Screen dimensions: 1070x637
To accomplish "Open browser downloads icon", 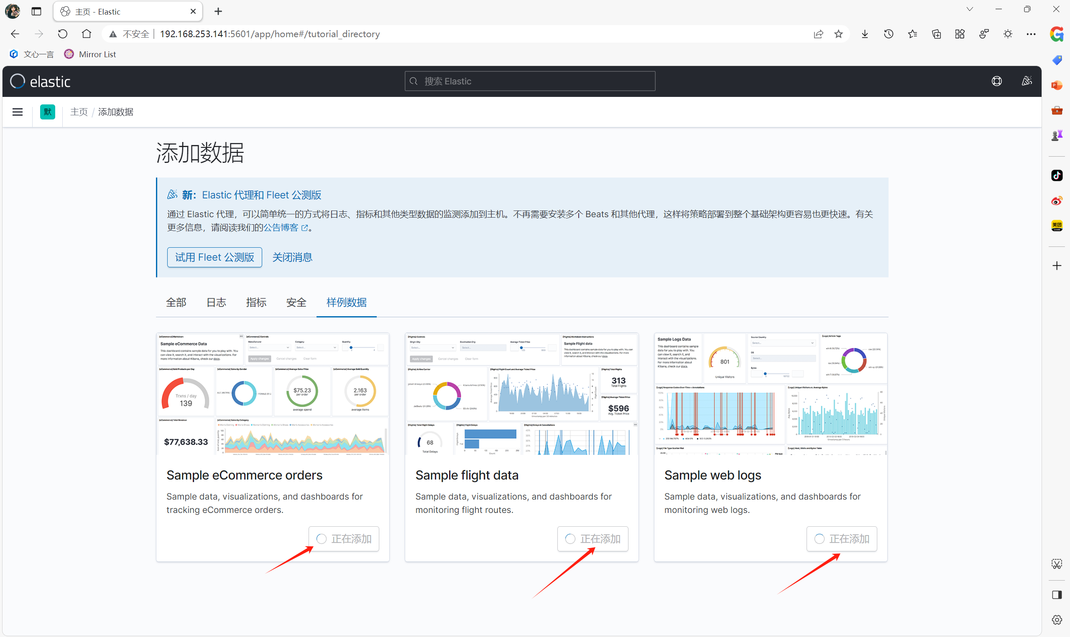I will click(865, 34).
